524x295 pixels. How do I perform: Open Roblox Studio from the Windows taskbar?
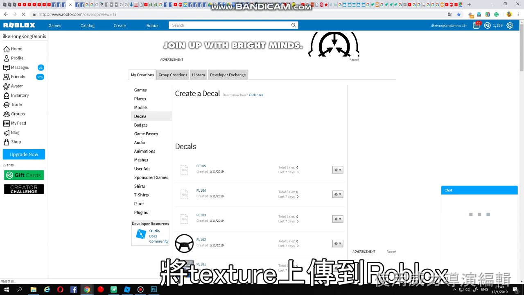127,290
